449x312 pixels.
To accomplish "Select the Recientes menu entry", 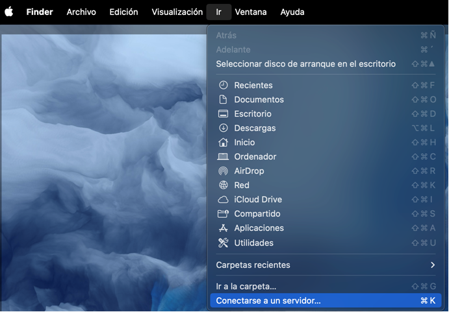I will 326,85.
